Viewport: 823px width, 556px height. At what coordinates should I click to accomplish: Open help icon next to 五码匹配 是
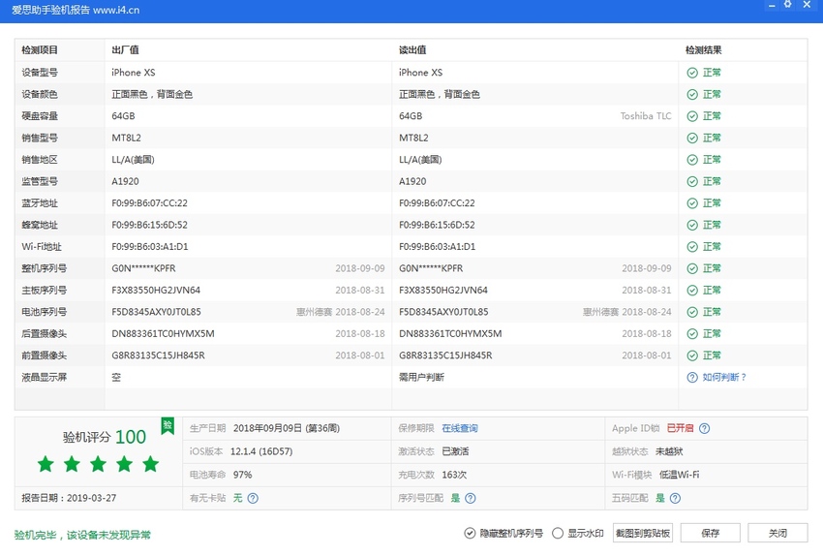point(676,498)
